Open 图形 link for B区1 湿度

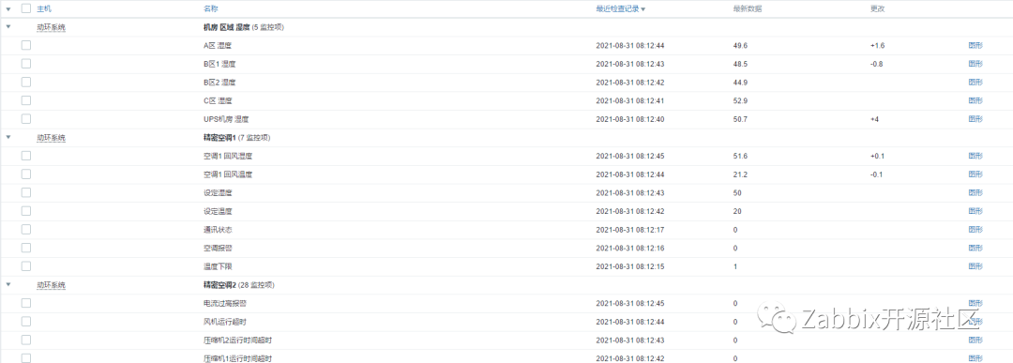[975, 64]
